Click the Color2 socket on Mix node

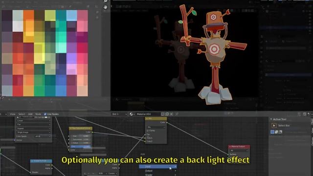click(x=145, y=141)
